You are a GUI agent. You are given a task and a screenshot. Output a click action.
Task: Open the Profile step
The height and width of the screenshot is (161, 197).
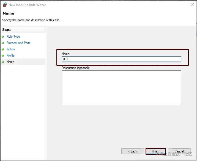(10, 55)
